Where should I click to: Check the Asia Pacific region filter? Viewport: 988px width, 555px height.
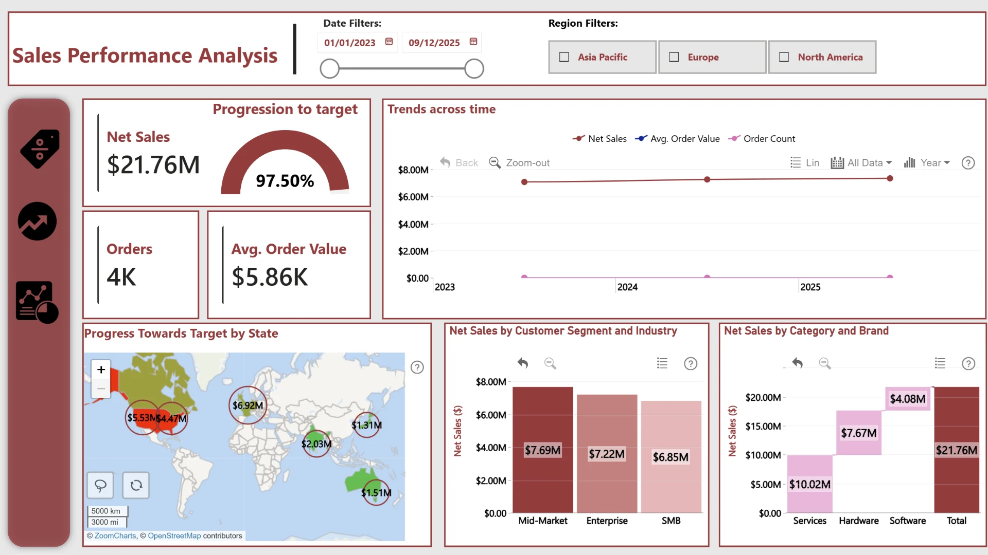(603, 57)
